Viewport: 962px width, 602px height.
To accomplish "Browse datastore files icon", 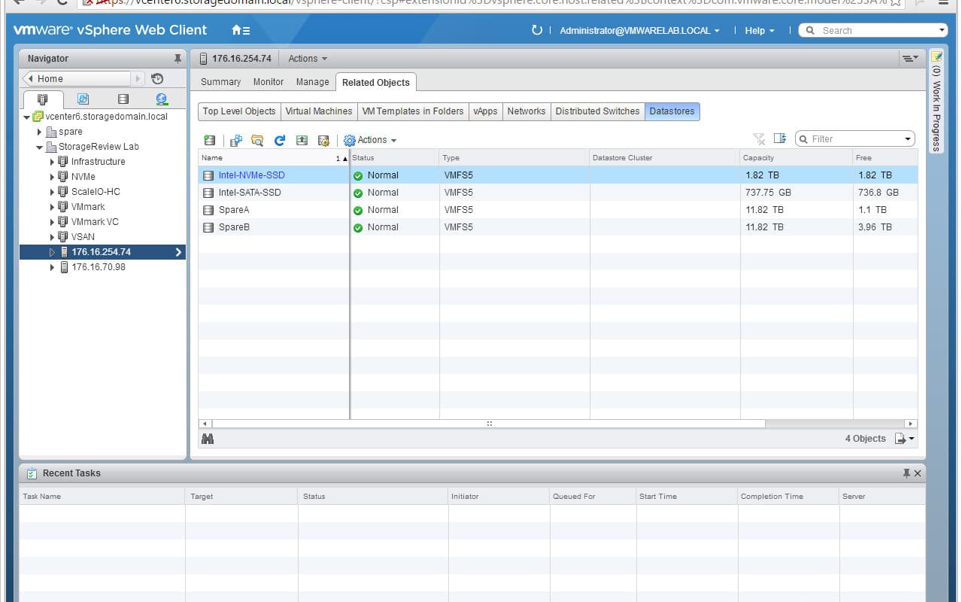I will tap(258, 140).
